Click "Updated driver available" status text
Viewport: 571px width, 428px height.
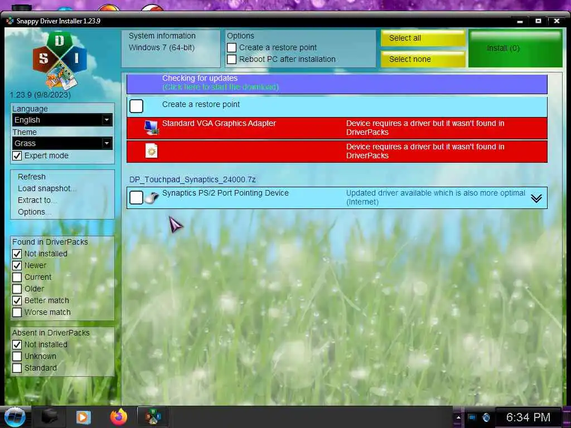tap(435, 197)
